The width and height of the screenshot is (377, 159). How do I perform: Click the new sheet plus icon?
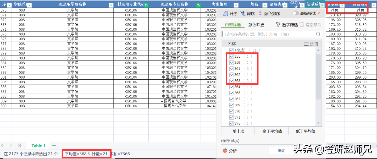[54, 146]
